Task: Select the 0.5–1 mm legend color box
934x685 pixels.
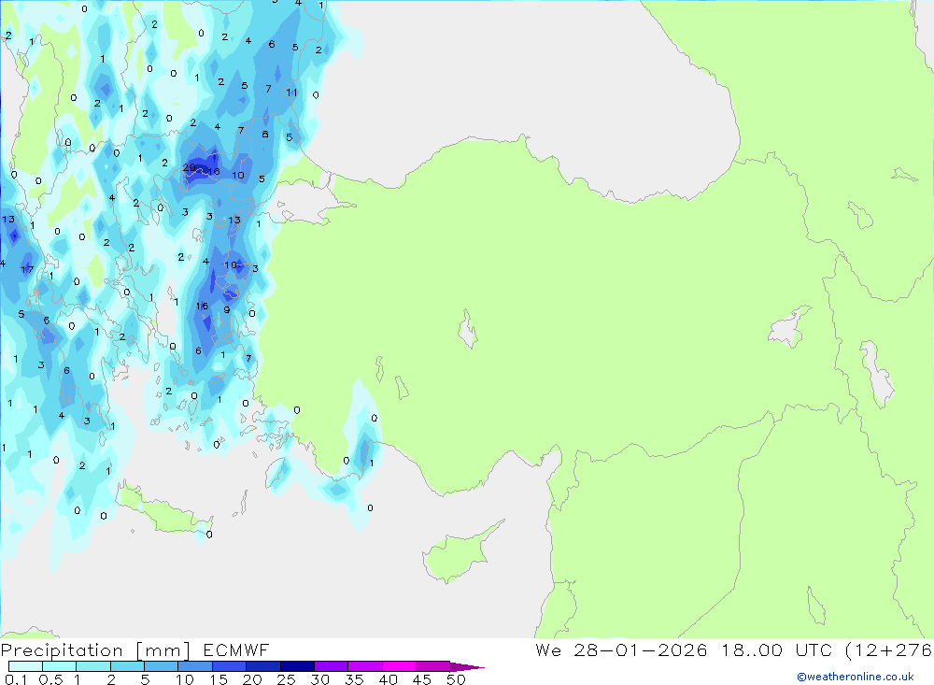Action: [x=60, y=666]
